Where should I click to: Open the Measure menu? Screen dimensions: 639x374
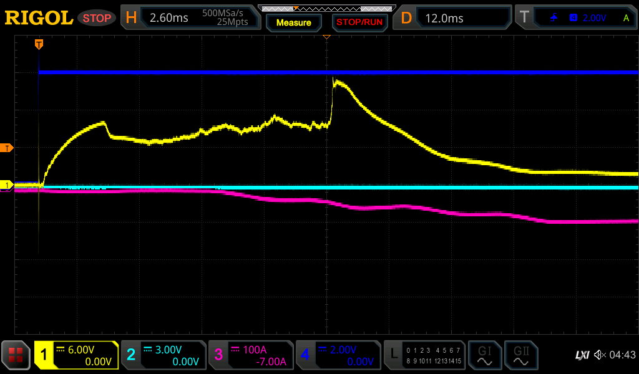pyautogui.click(x=294, y=22)
